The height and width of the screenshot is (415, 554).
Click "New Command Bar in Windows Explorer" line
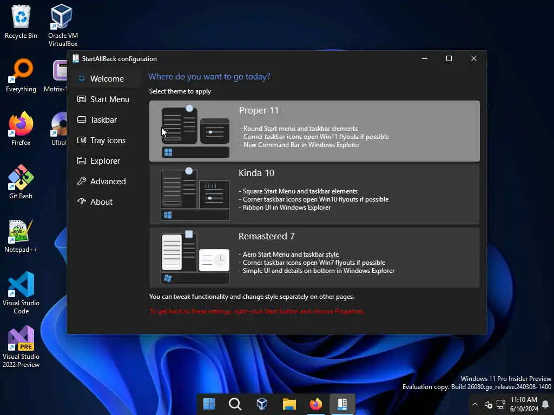pos(299,145)
